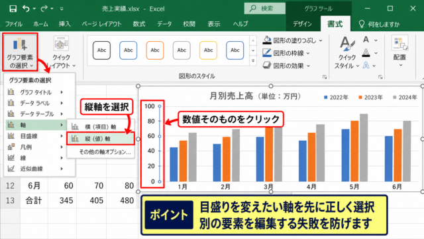Select row header 12
The image size is (424, 239).
coord(10,186)
